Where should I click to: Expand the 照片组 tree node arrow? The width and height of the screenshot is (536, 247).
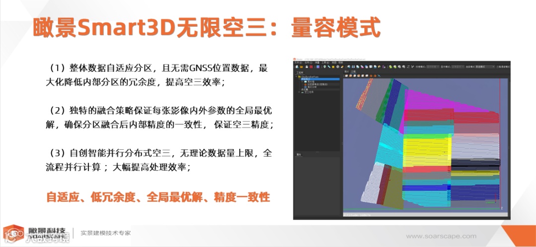click(302, 82)
